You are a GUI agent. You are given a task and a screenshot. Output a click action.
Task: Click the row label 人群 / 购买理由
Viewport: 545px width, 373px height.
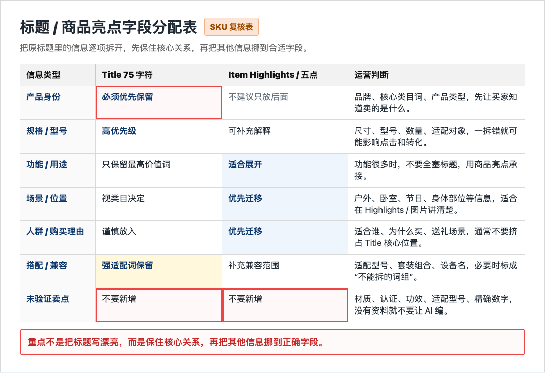pos(56,231)
